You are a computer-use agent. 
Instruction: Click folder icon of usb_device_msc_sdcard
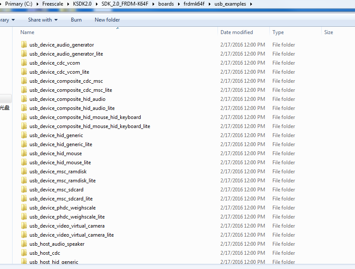coord(24,189)
